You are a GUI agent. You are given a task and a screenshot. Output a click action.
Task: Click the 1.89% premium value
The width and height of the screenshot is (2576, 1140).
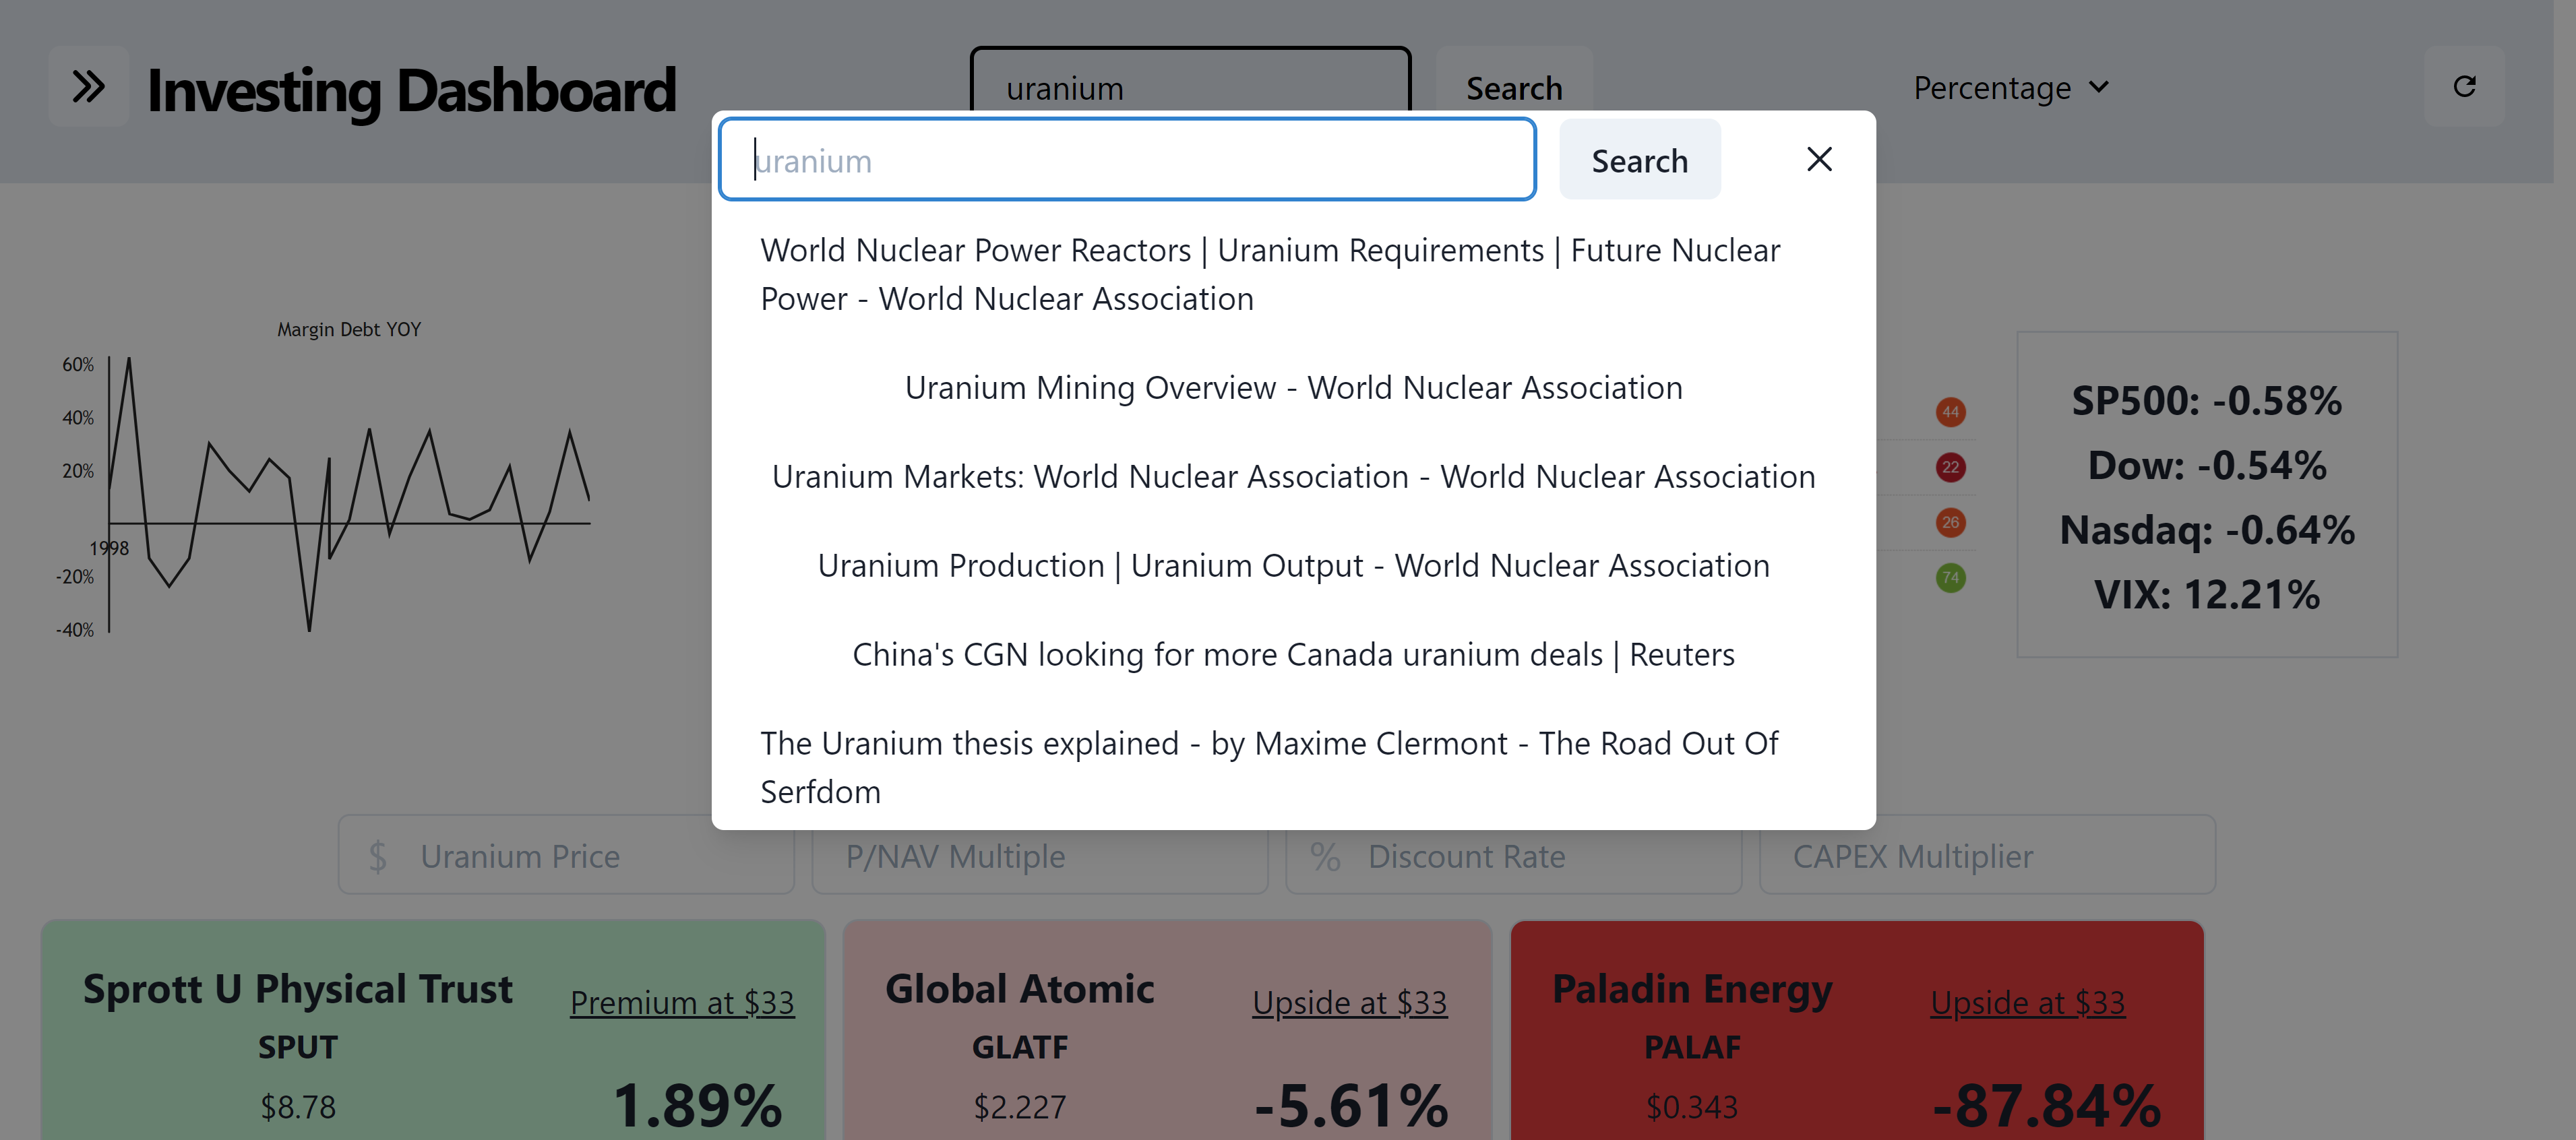click(x=697, y=1105)
